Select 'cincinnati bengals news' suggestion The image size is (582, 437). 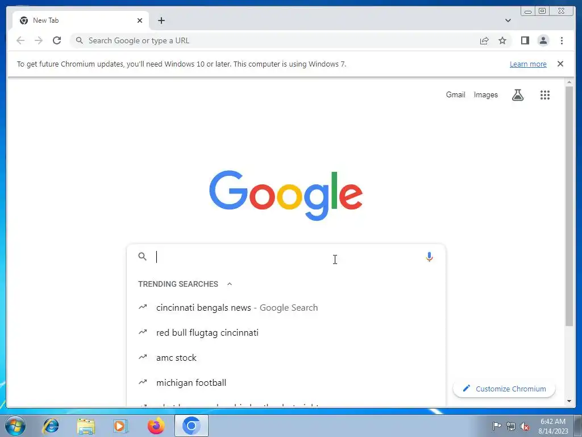286,308
